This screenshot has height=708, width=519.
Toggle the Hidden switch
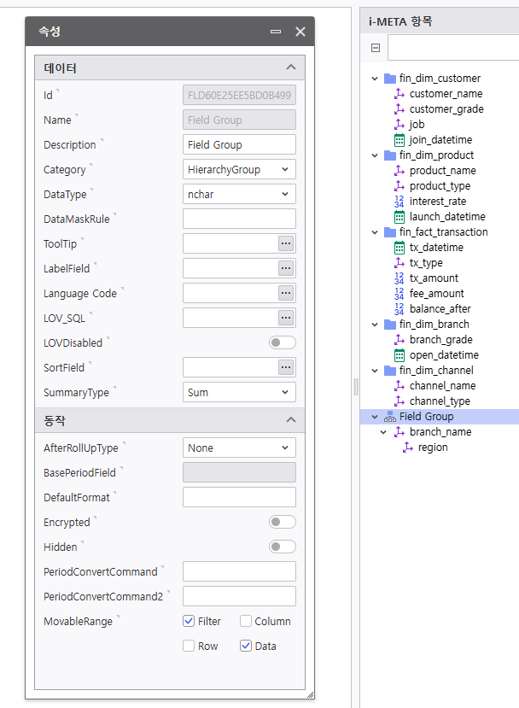click(282, 547)
